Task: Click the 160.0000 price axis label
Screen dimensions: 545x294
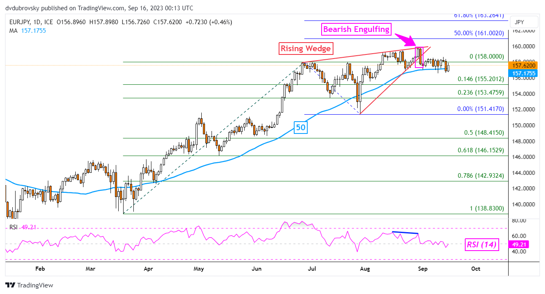Action: [x=524, y=46]
